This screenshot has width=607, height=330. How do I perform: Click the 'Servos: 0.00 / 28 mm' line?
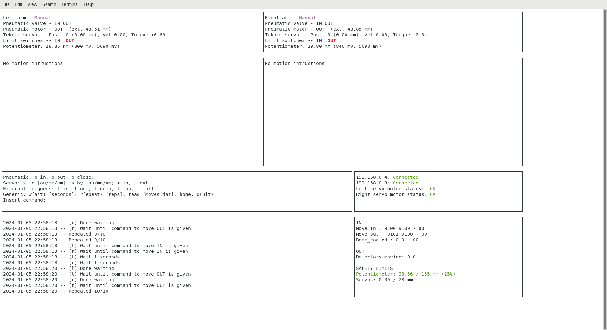tap(384, 280)
